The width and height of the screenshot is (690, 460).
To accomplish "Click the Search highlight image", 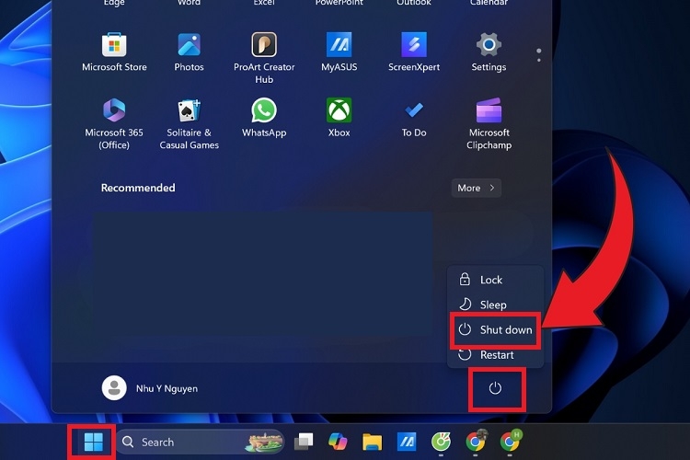I will click(264, 442).
